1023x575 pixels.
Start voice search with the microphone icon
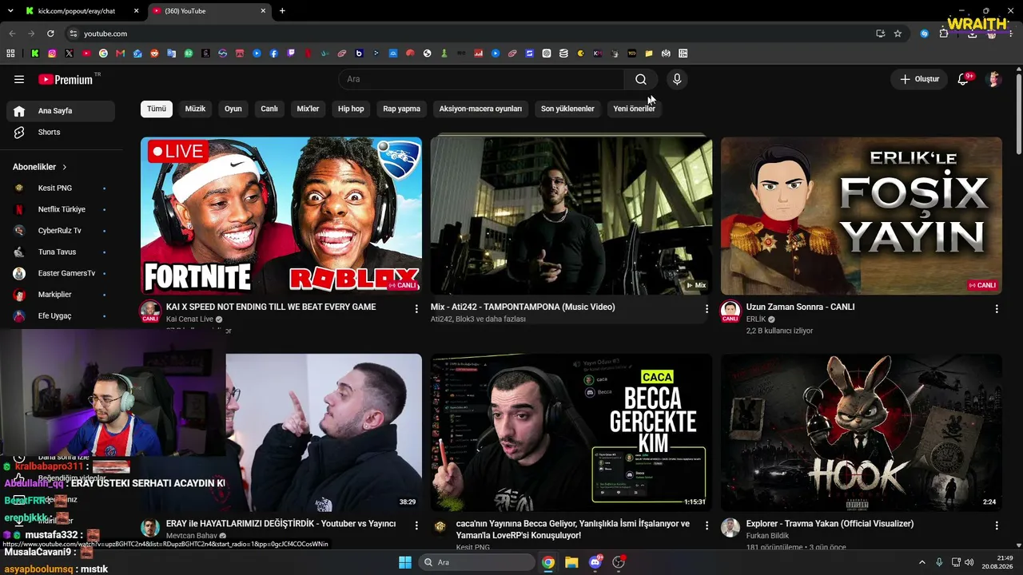click(677, 79)
